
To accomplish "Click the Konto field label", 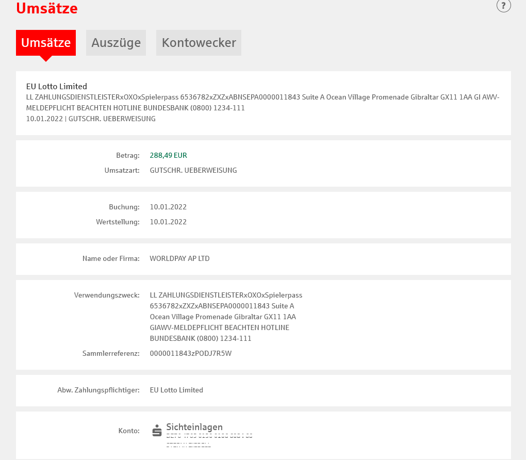I will point(128,431).
